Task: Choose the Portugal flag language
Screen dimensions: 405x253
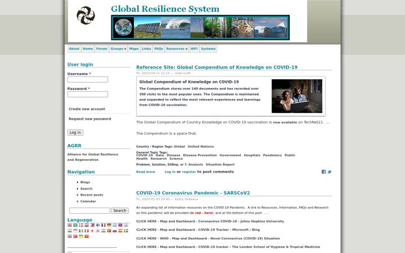Action: tap(109, 231)
